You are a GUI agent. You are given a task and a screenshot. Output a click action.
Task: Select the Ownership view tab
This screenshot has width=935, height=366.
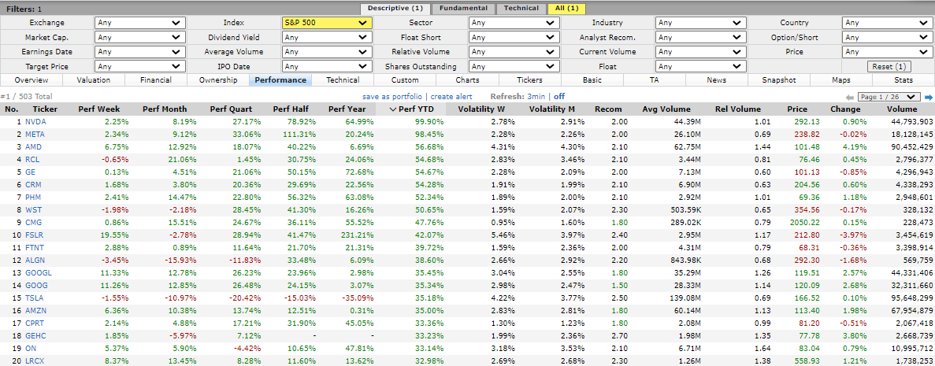coord(218,79)
